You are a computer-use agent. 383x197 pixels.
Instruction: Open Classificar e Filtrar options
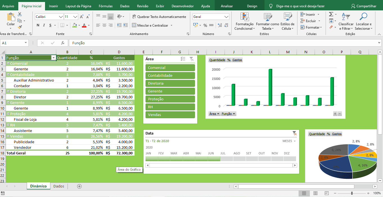point(346,22)
